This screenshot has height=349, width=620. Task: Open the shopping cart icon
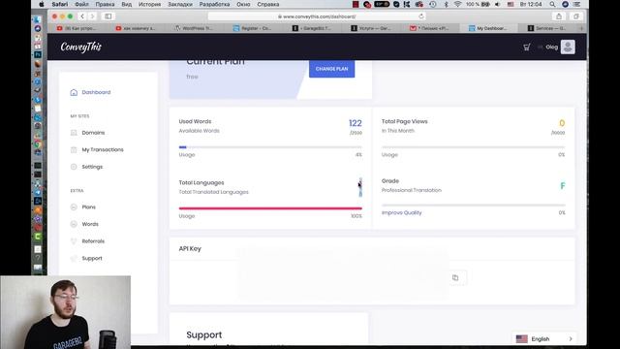[527, 48]
